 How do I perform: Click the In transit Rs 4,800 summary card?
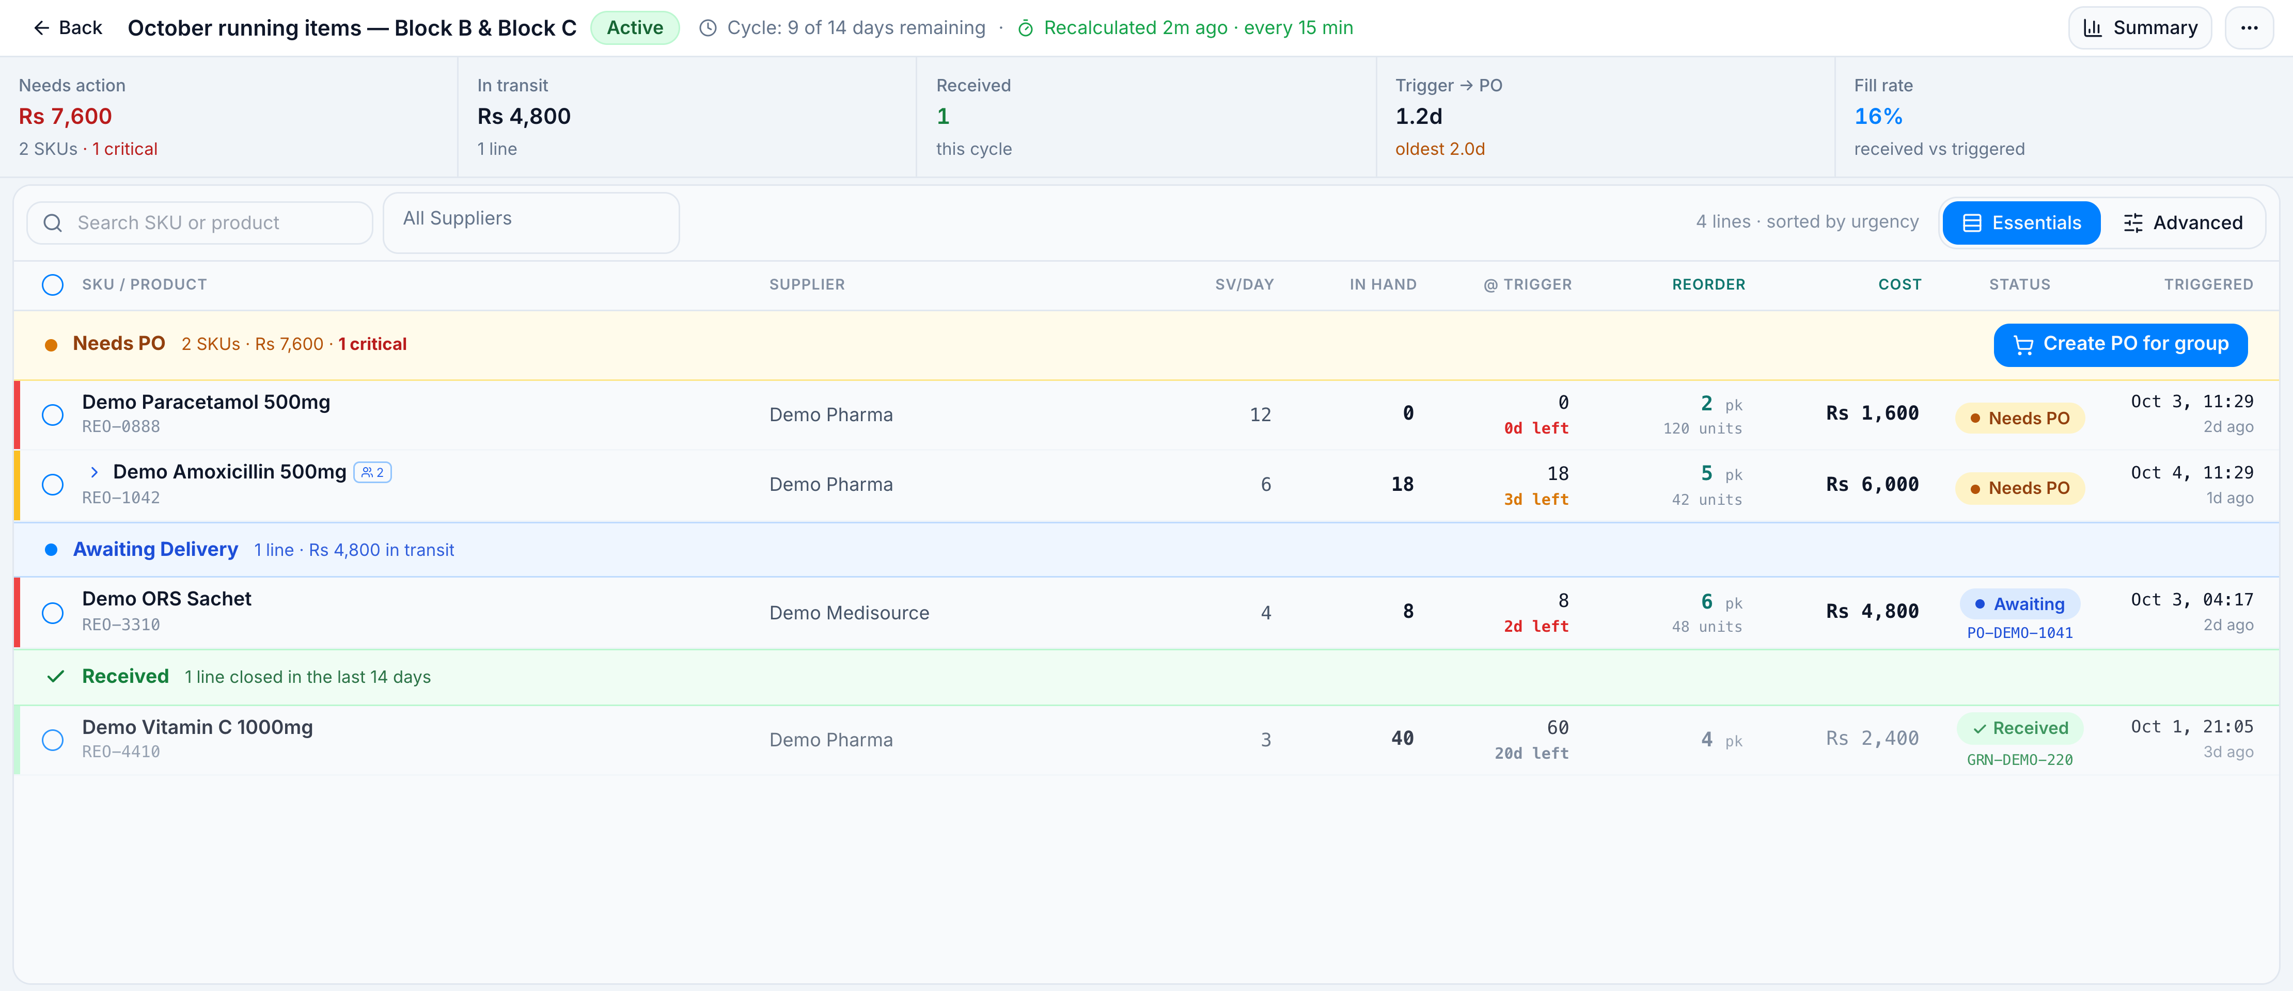coord(687,117)
